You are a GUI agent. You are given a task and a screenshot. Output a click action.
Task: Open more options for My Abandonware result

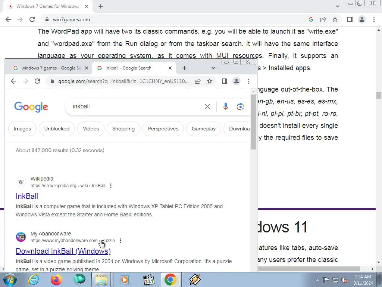coord(120,241)
